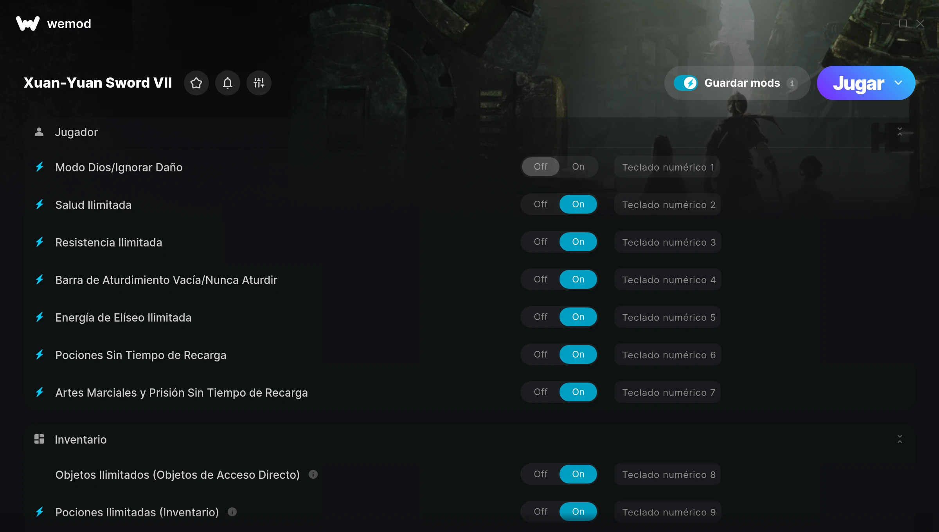
Task: Click the info icon beside Guardar mods
Action: pos(792,83)
